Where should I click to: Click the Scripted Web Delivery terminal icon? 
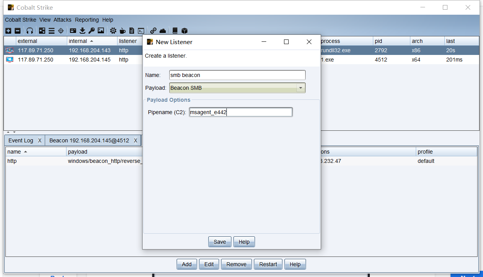pos(141,31)
